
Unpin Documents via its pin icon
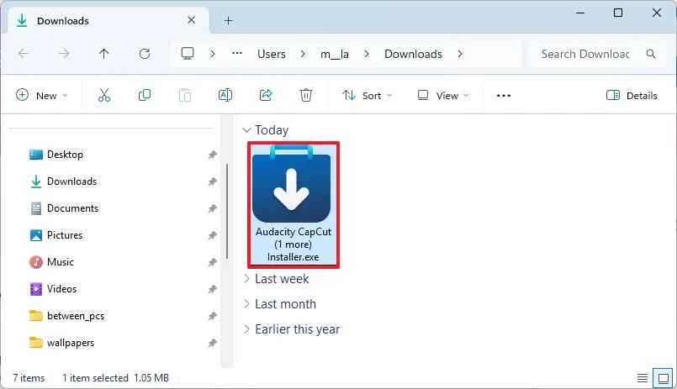click(x=212, y=208)
